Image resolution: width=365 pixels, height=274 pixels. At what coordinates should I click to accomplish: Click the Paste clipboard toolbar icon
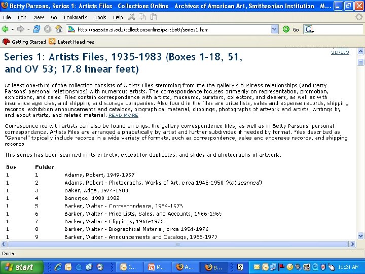(154, 17)
